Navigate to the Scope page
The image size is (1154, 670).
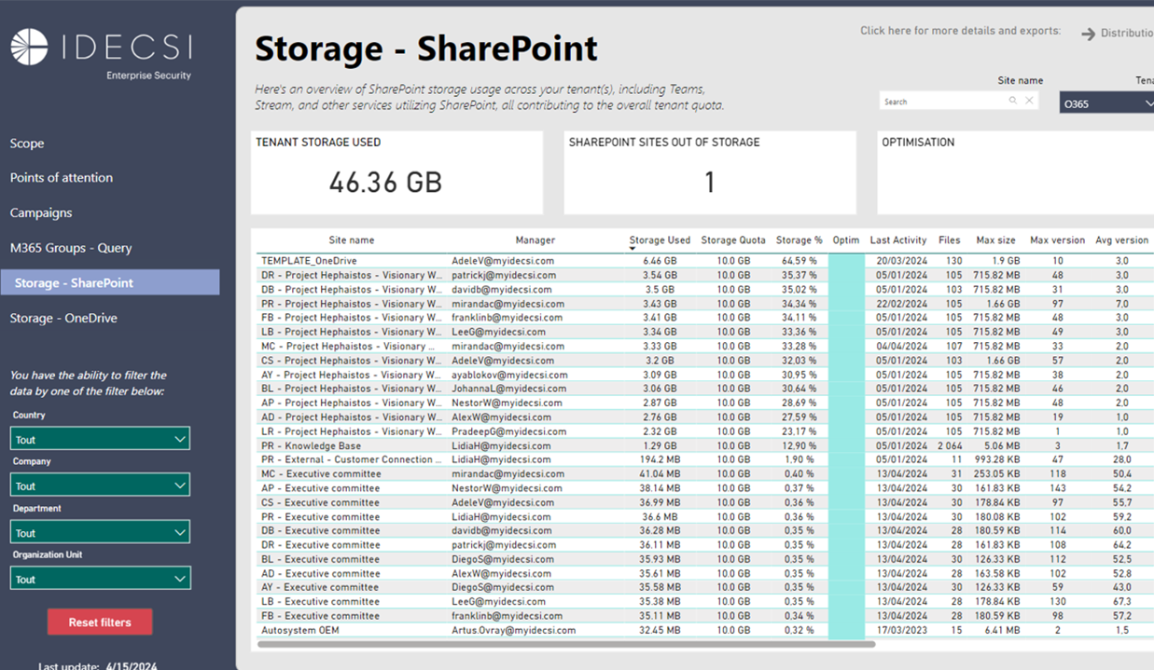pyautogui.click(x=27, y=143)
